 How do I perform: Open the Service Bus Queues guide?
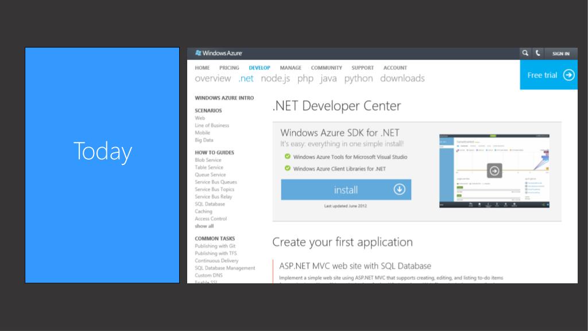216,182
